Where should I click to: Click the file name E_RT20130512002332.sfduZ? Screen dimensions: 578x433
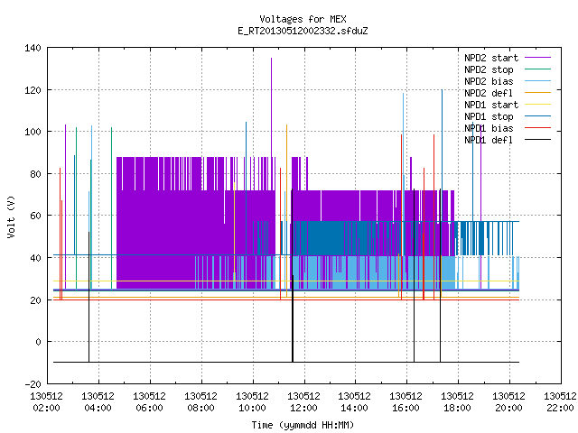click(x=303, y=31)
